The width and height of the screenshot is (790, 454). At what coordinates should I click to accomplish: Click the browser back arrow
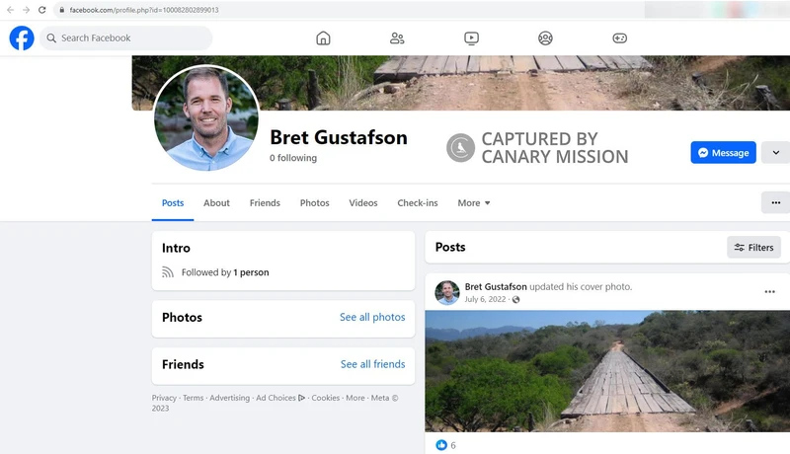click(x=10, y=10)
